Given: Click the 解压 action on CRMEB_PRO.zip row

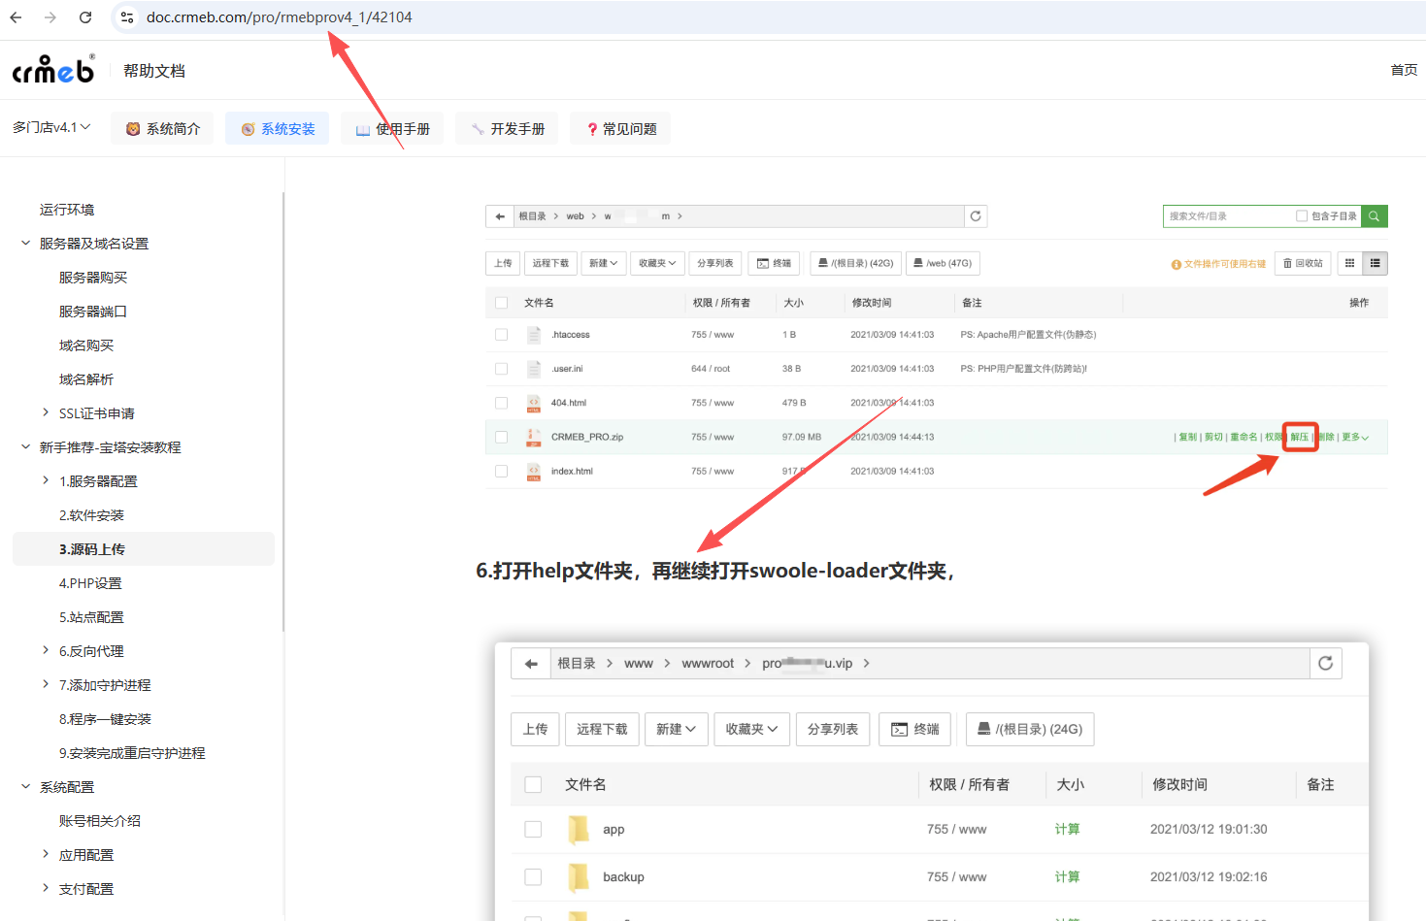Looking at the screenshot, I should tap(1300, 437).
